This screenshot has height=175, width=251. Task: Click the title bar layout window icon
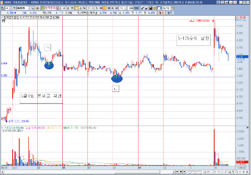pyautogui.click(x=218, y=3)
